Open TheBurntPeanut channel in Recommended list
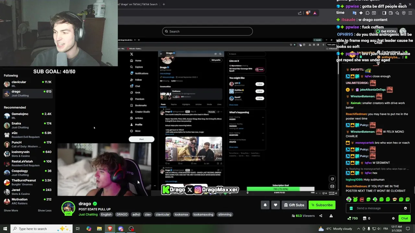The image size is (415, 233). coord(28,182)
